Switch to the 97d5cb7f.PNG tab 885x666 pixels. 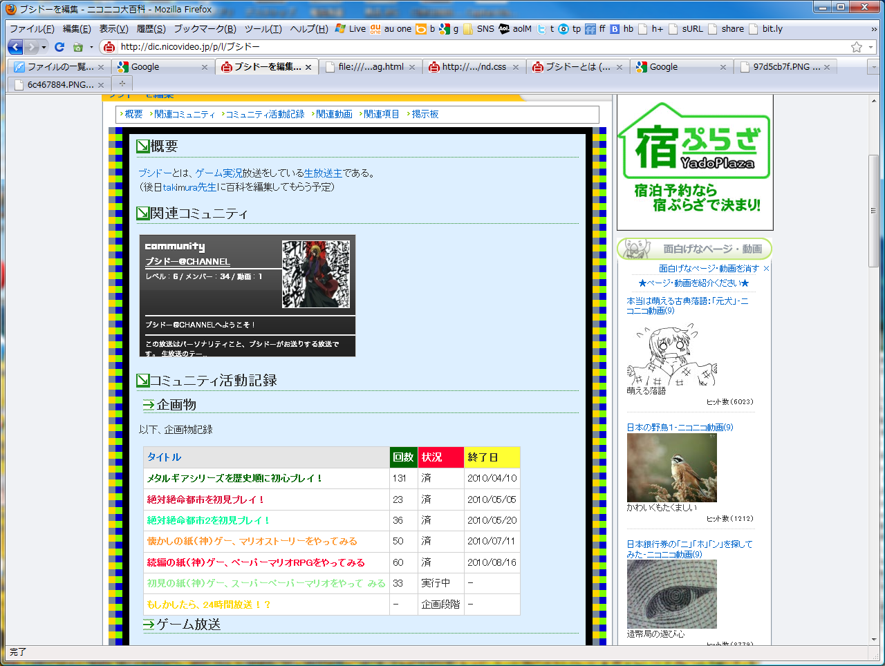tap(785, 67)
